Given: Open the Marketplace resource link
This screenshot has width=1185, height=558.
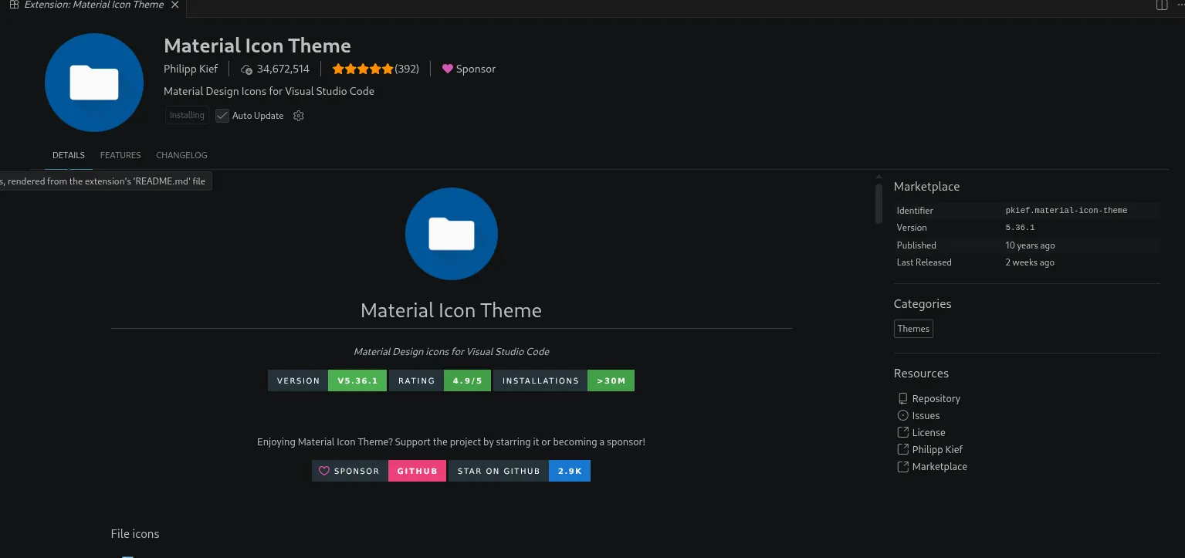Looking at the screenshot, I should [940, 467].
